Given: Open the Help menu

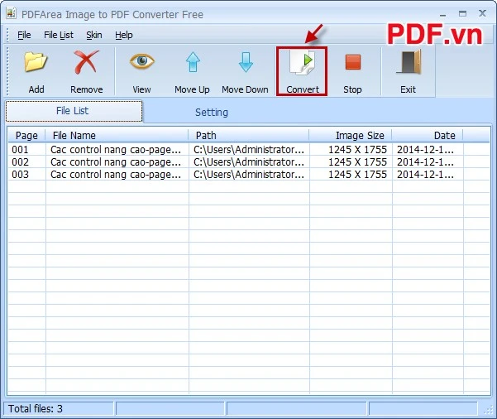Looking at the screenshot, I should click(123, 35).
